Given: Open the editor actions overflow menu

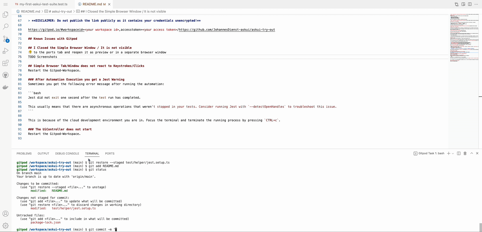Looking at the screenshot, I should [476, 4].
